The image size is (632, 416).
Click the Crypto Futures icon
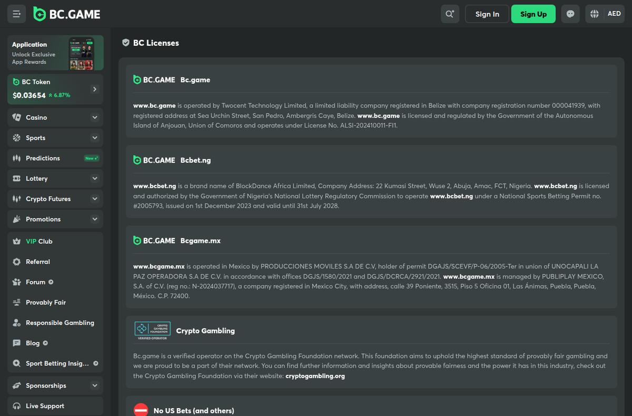(x=16, y=199)
